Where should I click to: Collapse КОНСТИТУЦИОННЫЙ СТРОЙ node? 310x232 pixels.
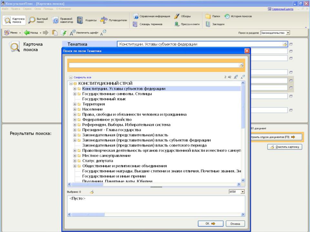point(71,83)
